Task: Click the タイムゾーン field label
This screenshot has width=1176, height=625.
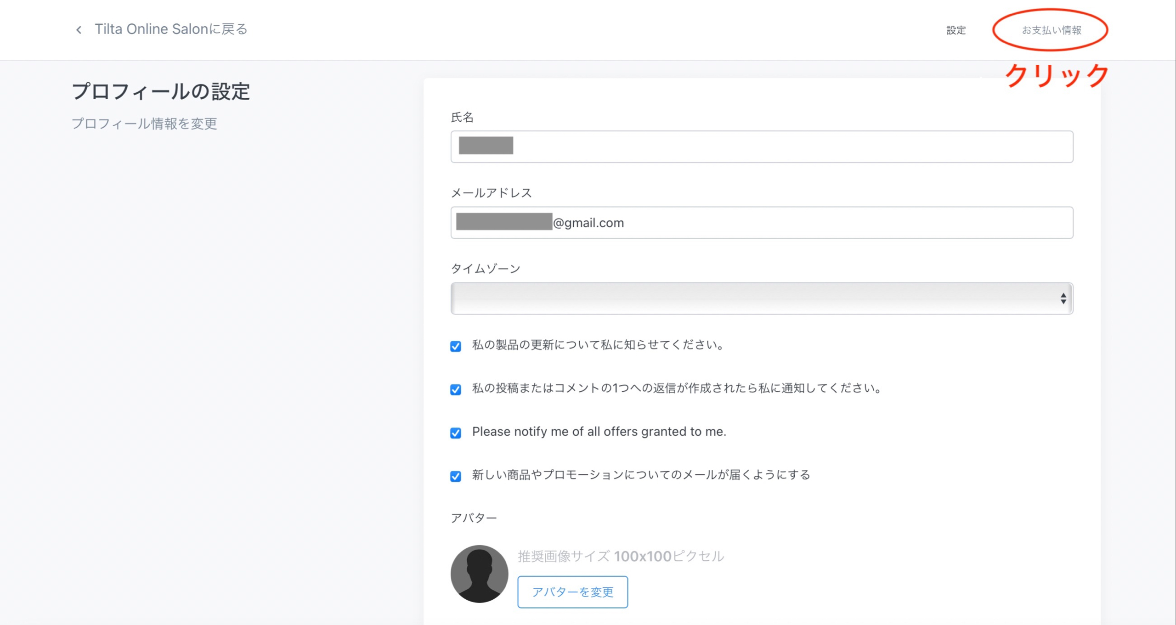Action: [485, 269]
